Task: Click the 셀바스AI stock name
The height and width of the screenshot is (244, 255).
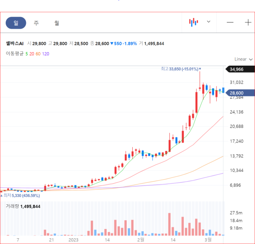Action: point(15,44)
